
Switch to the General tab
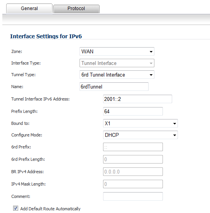click(29, 9)
